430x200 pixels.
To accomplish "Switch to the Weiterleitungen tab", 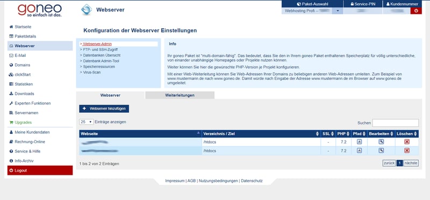I will [x=180, y=95].
